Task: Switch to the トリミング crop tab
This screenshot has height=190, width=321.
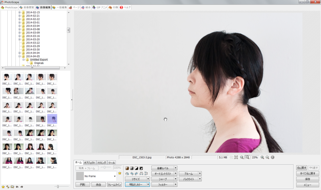Action: (102, 163)
